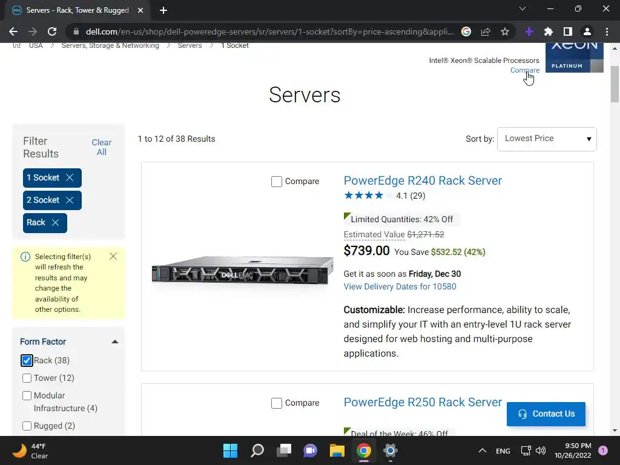Open the tab search chevron
This screenshot has height=465, width=620.
point(523,8)
